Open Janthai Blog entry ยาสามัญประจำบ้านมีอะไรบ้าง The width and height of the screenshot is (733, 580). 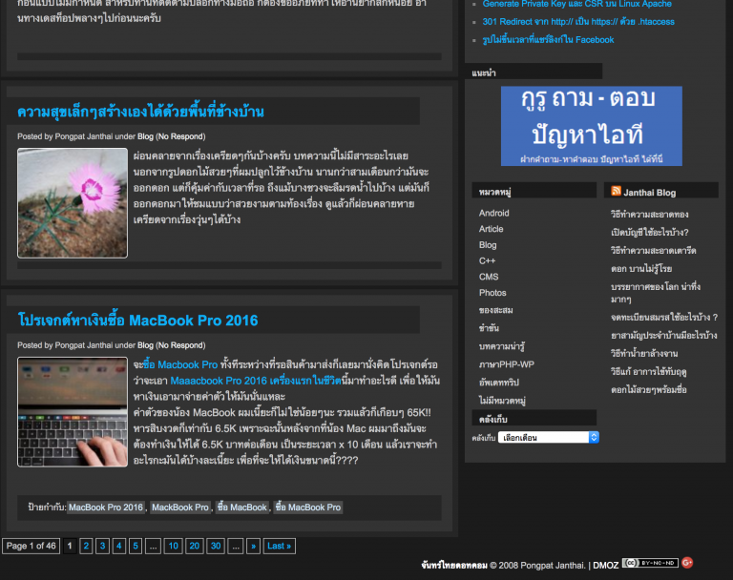point(664,335)
